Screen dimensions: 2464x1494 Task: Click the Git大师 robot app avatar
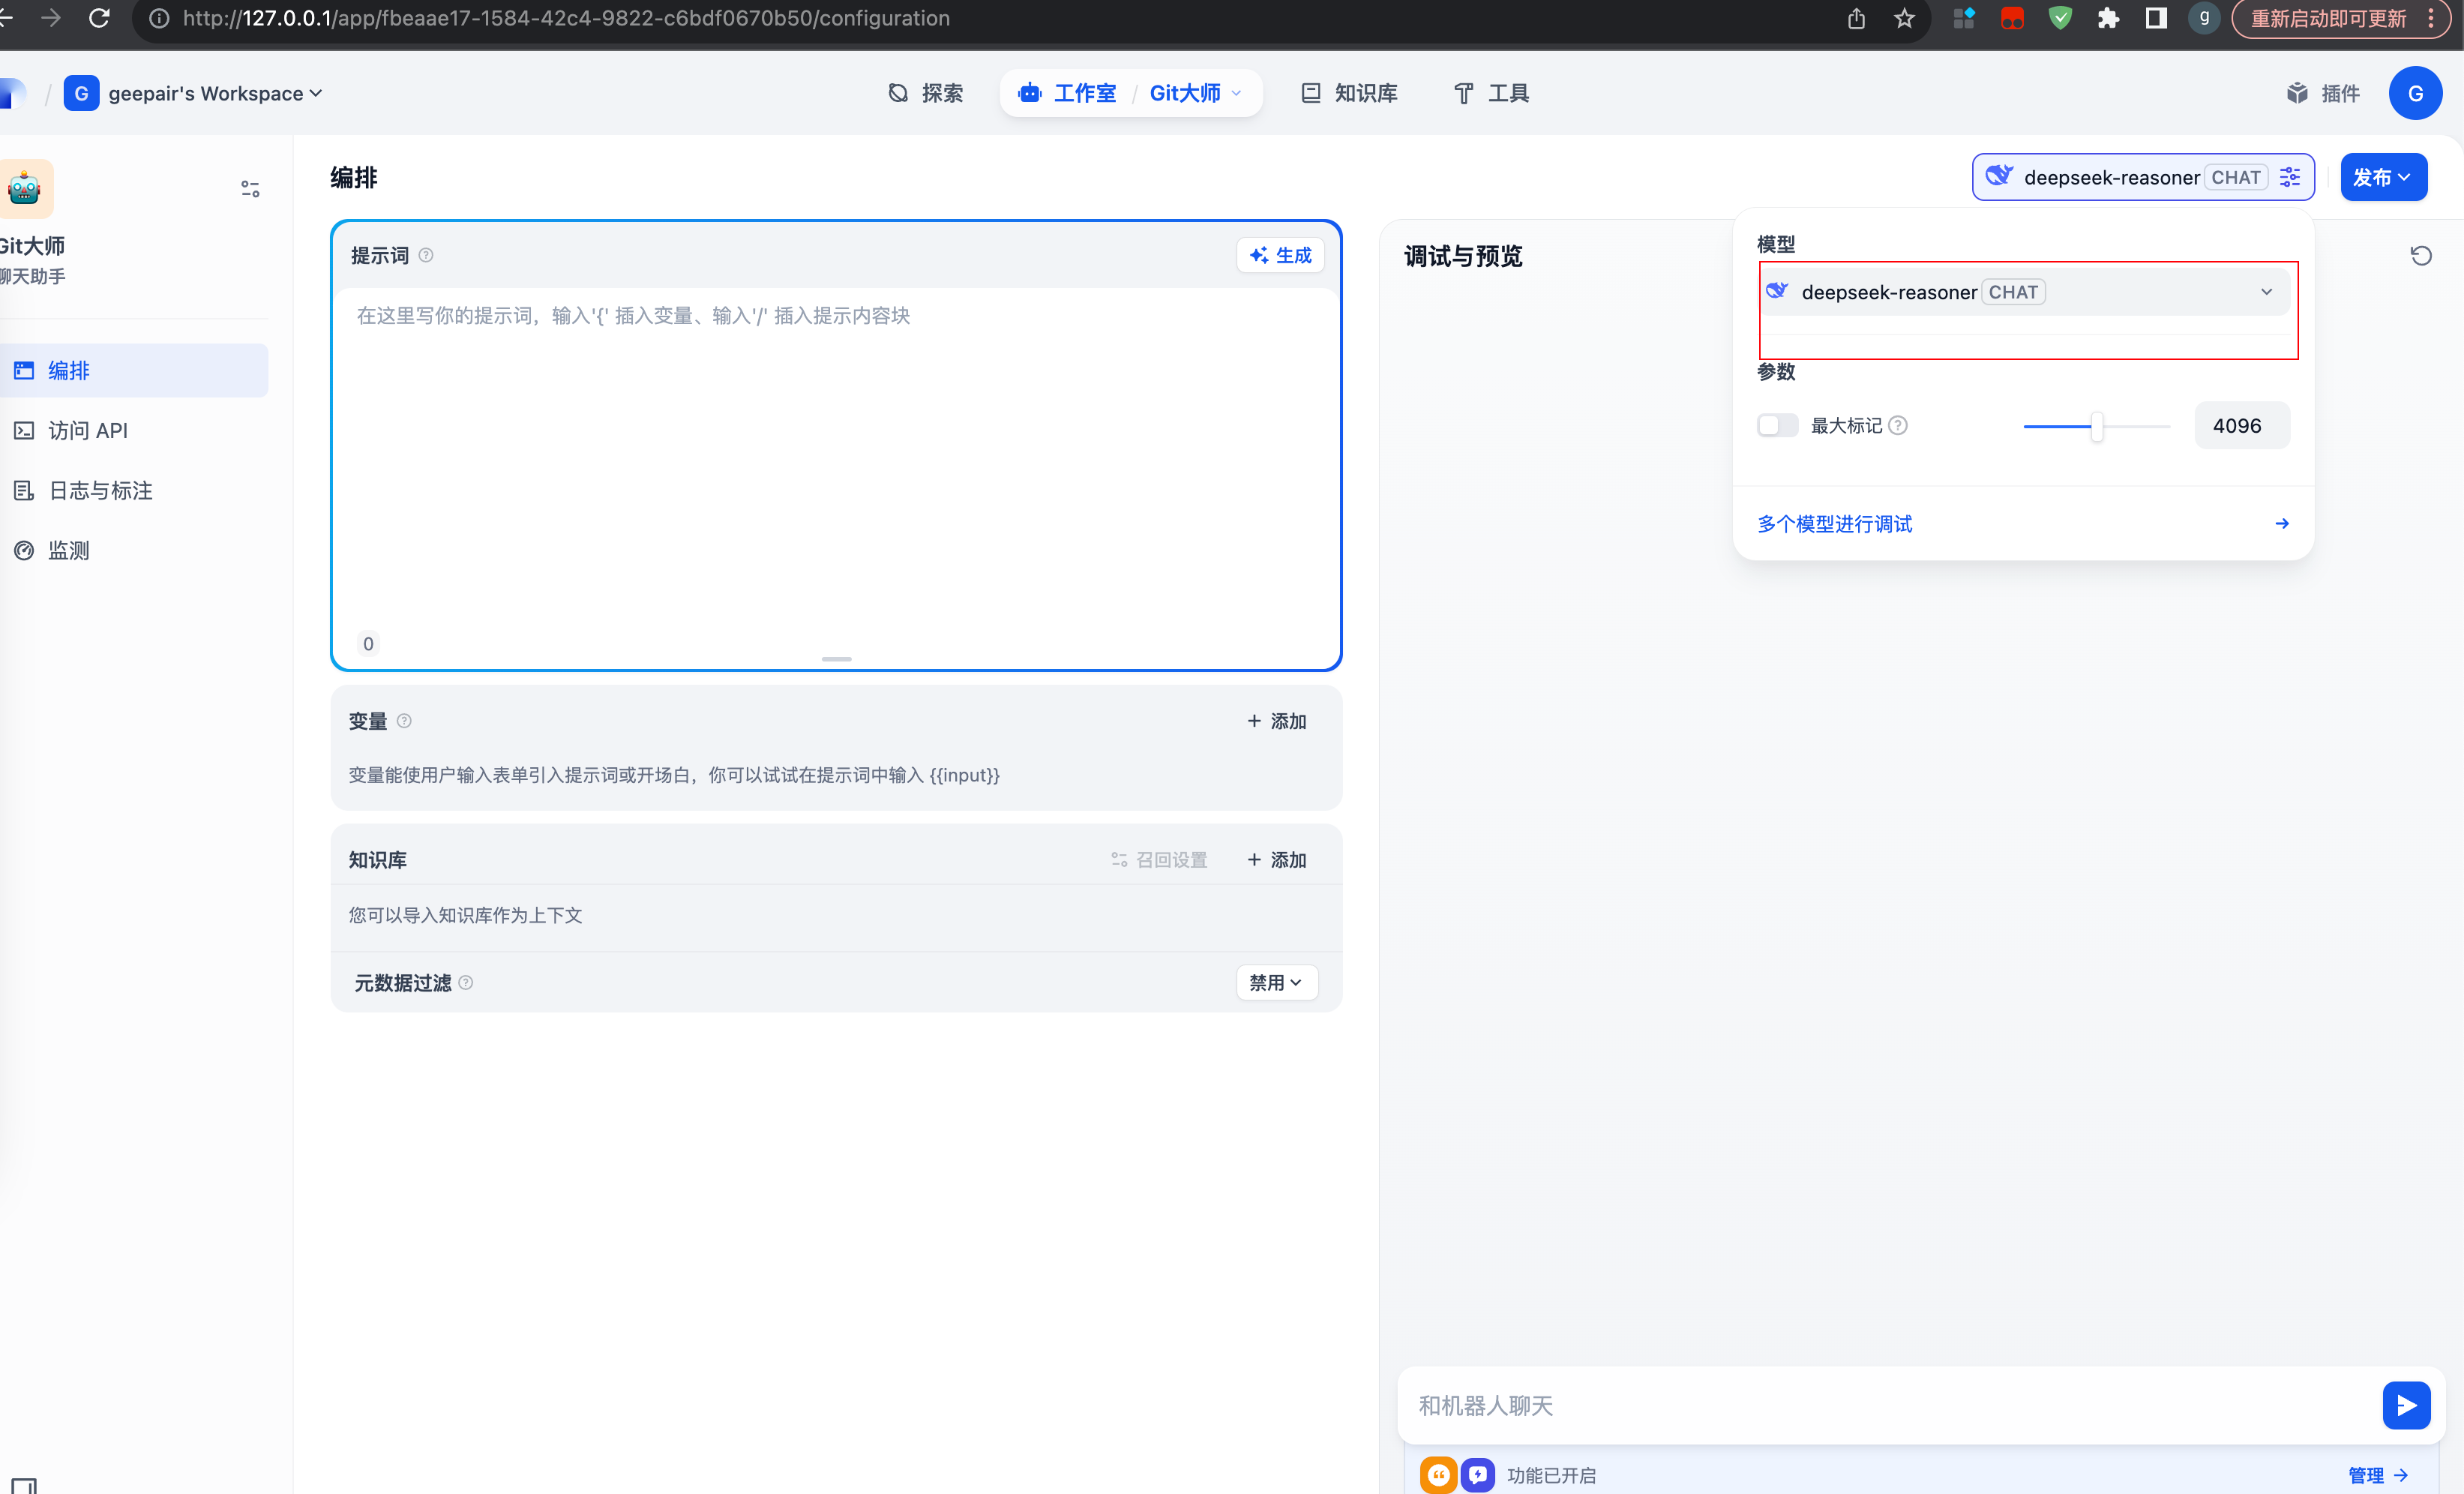[x=25, y=188]
